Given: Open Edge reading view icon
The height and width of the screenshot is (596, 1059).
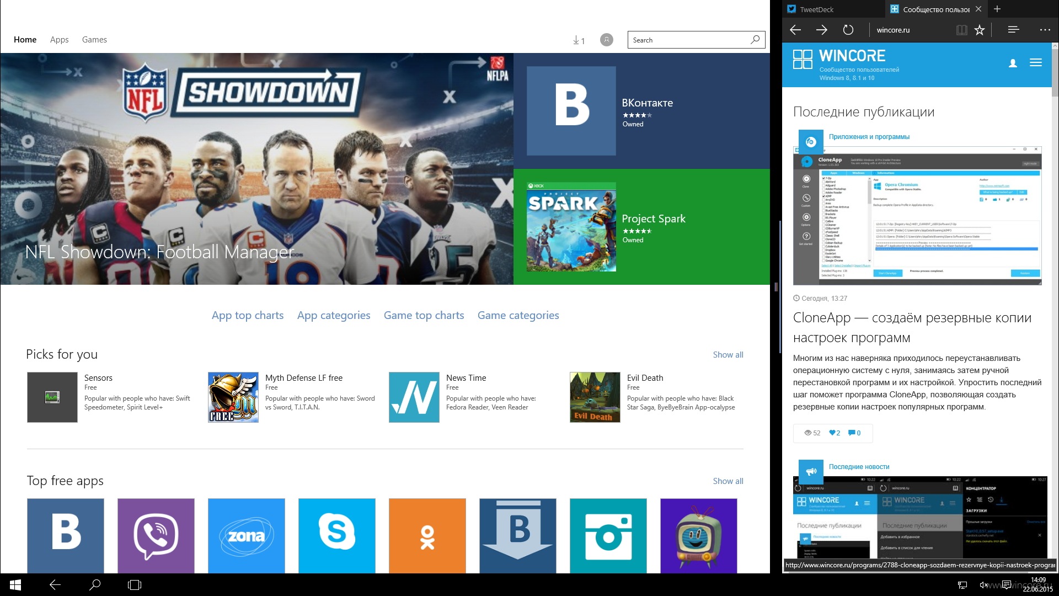Looking at the screenshot, I should point(961,30).
